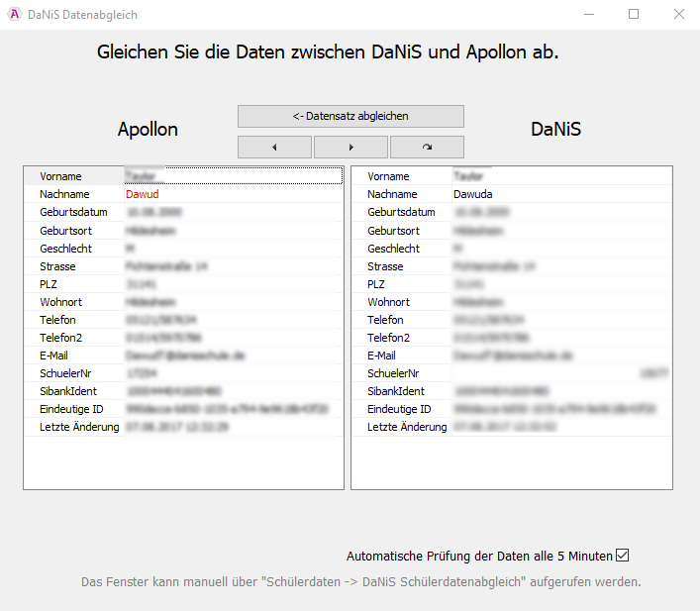The height and width of the screenshot is (611, 700).
Task: Toggle automatic data check every 5 minutes
Action: coord(622,556)
